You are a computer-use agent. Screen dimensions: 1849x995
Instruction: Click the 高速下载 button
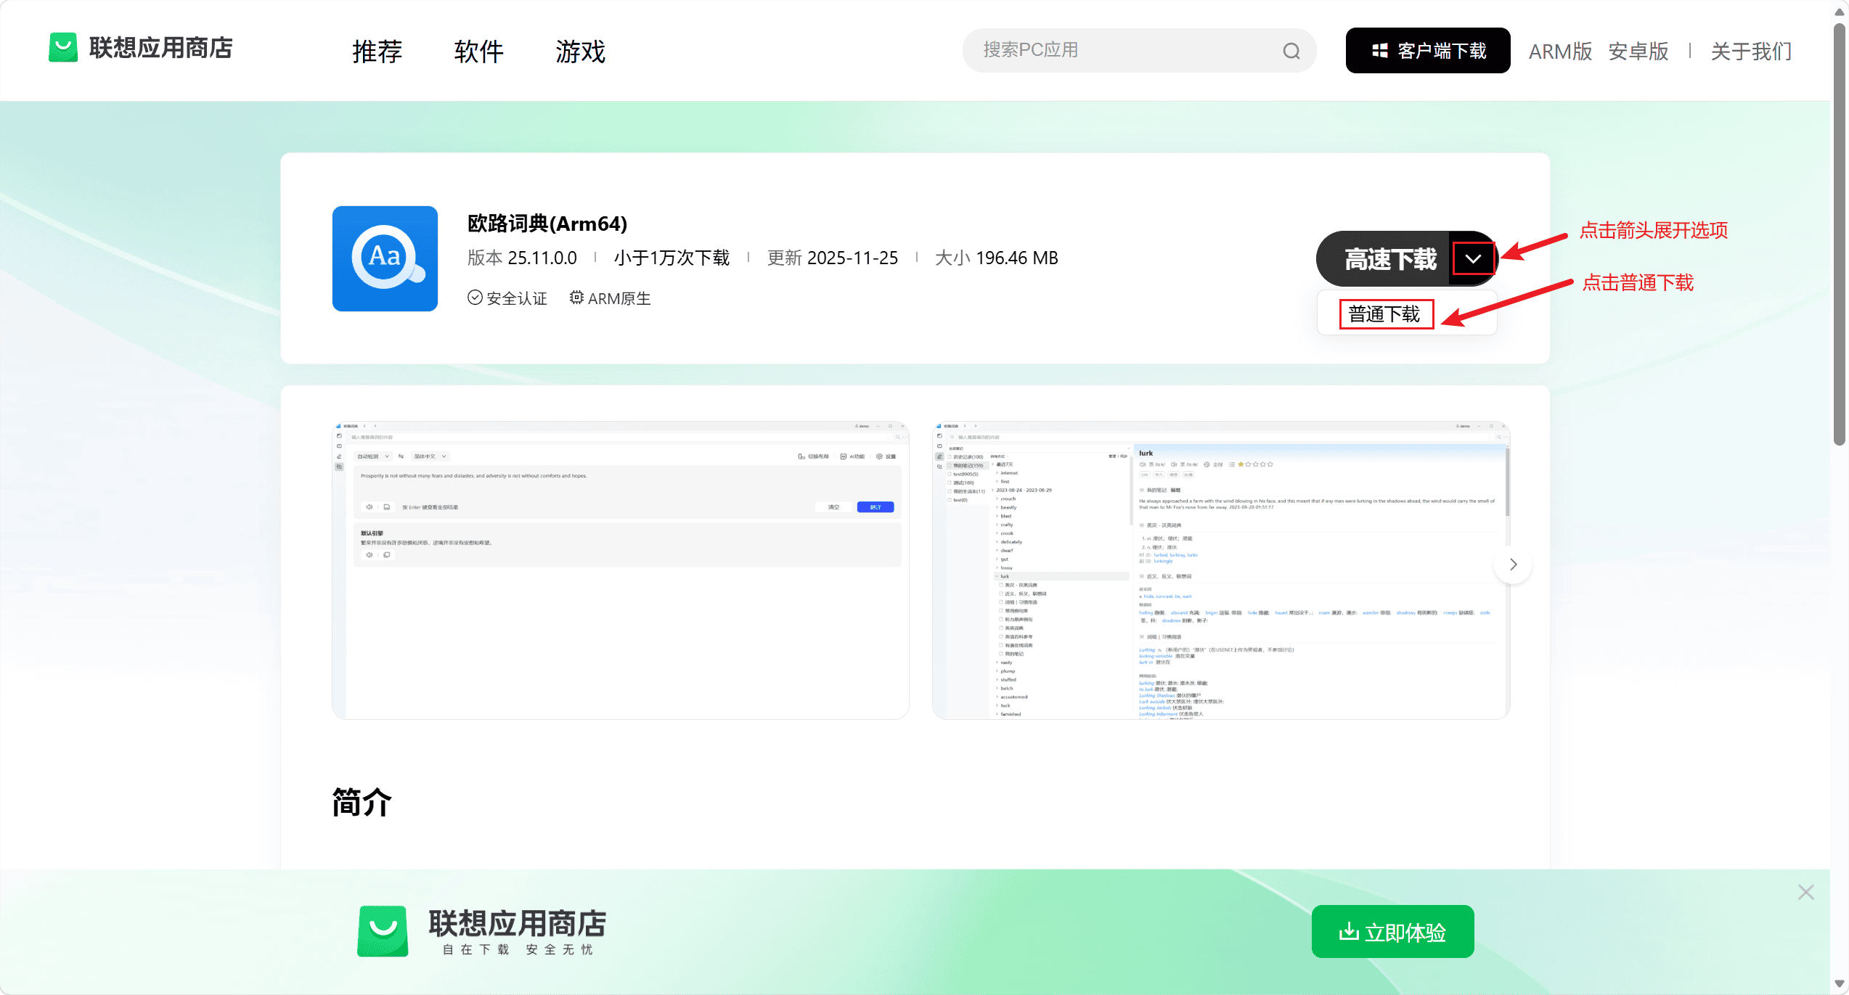click(1384, 259)
